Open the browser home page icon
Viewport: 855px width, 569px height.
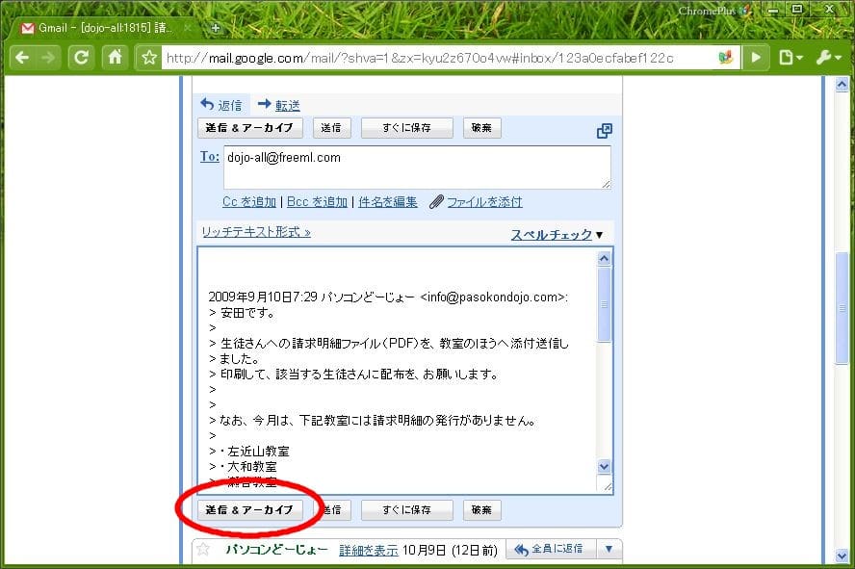(115, 58)
